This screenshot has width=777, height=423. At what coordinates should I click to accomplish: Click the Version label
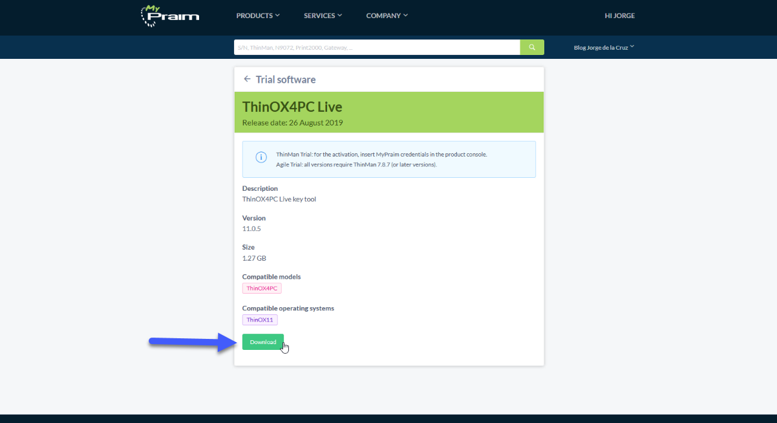tap(254, 218)
